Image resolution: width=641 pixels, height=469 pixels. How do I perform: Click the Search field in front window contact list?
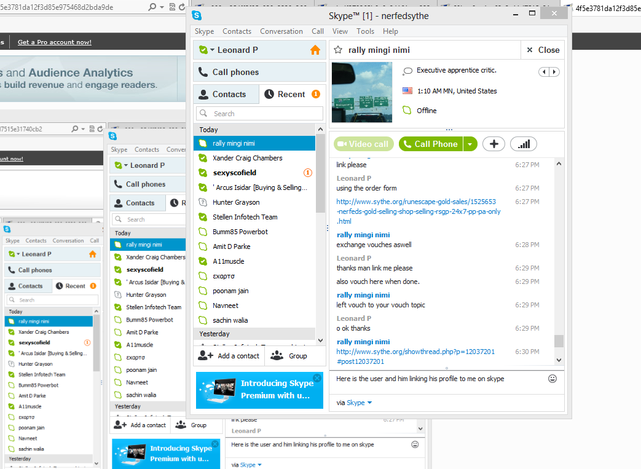coord(259,113)
